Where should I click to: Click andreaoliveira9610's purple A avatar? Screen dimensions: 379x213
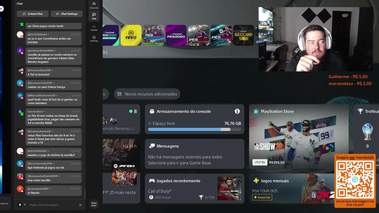pyautogui.click(x=20, y=51)
